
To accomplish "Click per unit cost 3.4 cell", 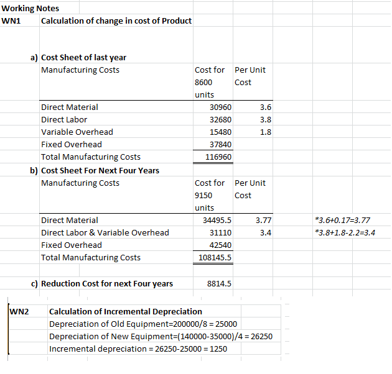I will tap(266, 233).
